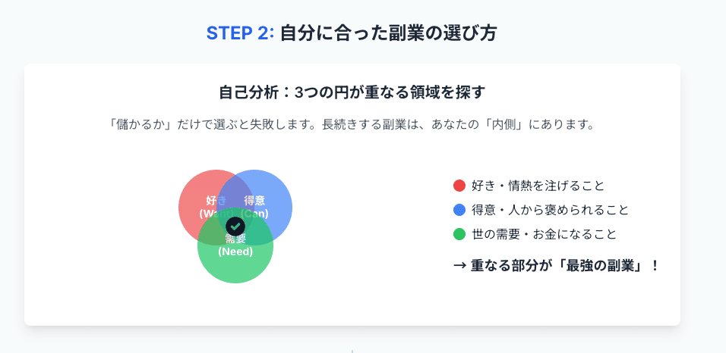Click the subheading 自己分析：3つの円が重なる領域を探す

coord(352,92)
